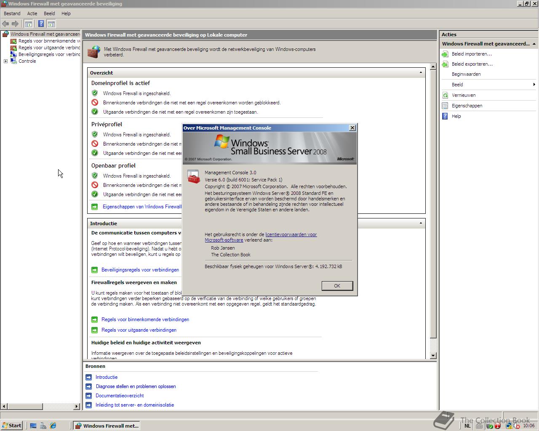Click the green export arrow icon
The height and width of the screenshot is (431, 539).
pos(445,64)
